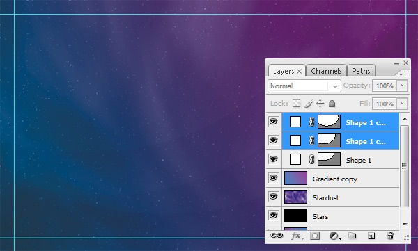Screen dimensions: 418x251
Task: Add a layer mask
Action: click(x=315, y=236)
